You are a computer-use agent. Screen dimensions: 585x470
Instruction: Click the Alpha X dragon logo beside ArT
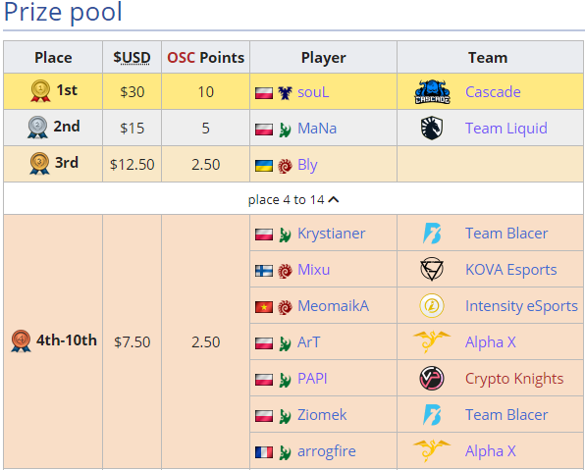pos(432,341)
